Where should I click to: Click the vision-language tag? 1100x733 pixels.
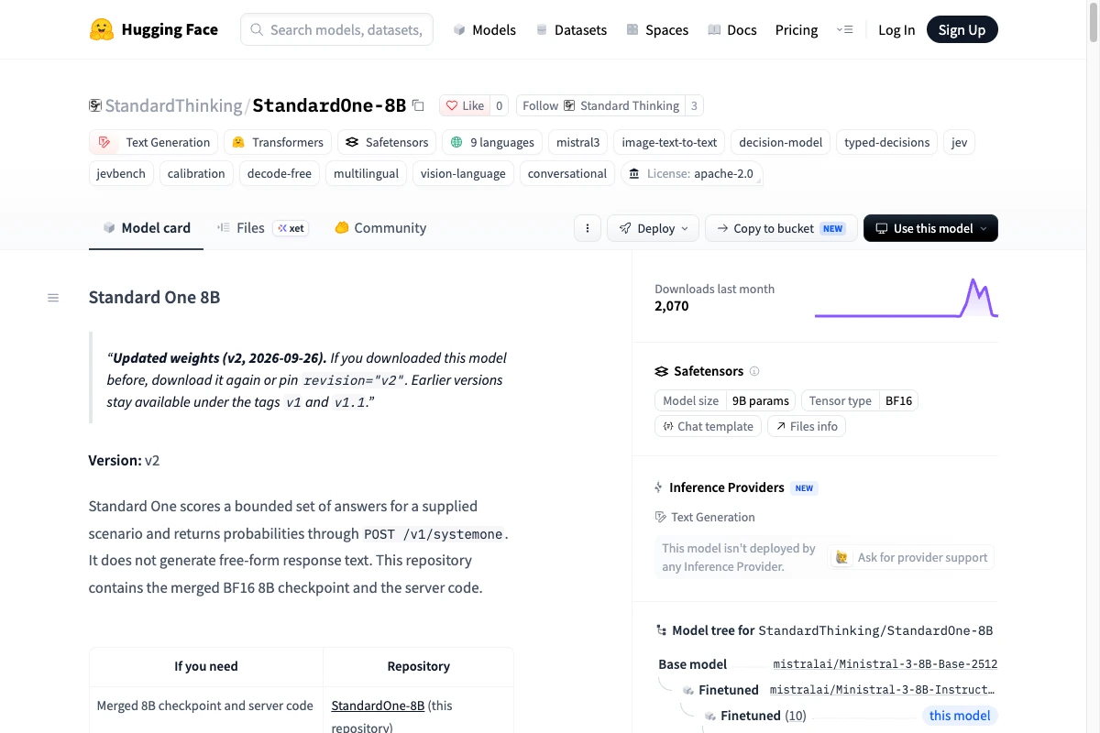[x=463, y=173]
